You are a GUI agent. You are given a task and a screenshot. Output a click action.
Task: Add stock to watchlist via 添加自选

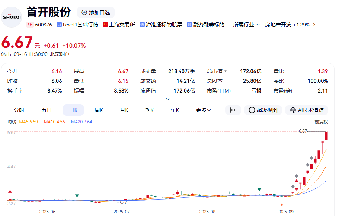[96, 12]
